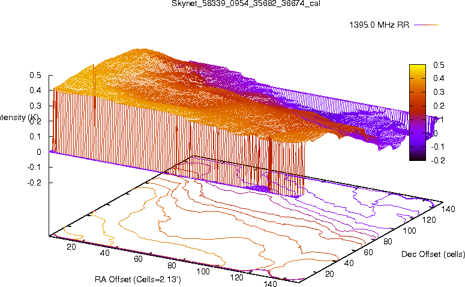Click the RA Offset axis tick 100
Image resolution: width=465 pixels, height=287 pixels.
coord(203,271)
